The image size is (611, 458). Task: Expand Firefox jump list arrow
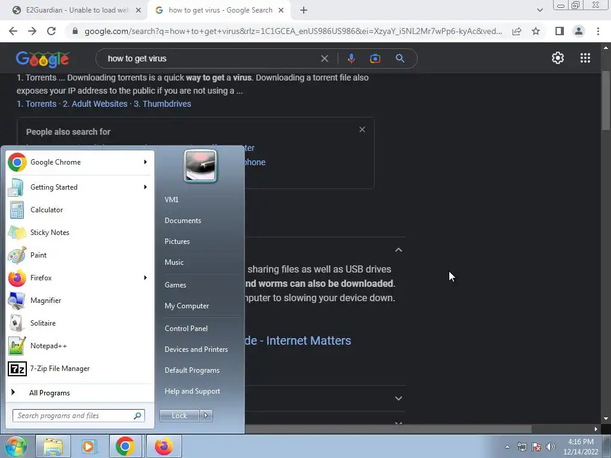(x=146, y=278)
